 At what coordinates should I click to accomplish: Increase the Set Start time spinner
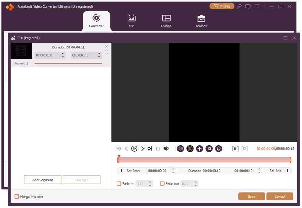[x=173, y=169]
